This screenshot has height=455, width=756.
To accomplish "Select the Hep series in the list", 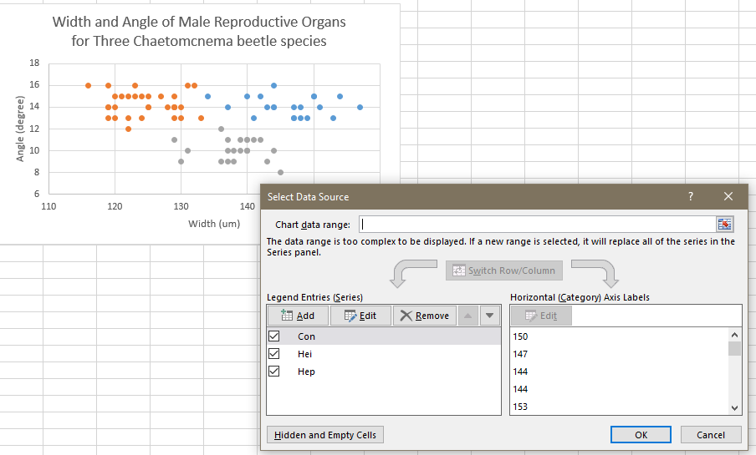I will coord(307,372).
